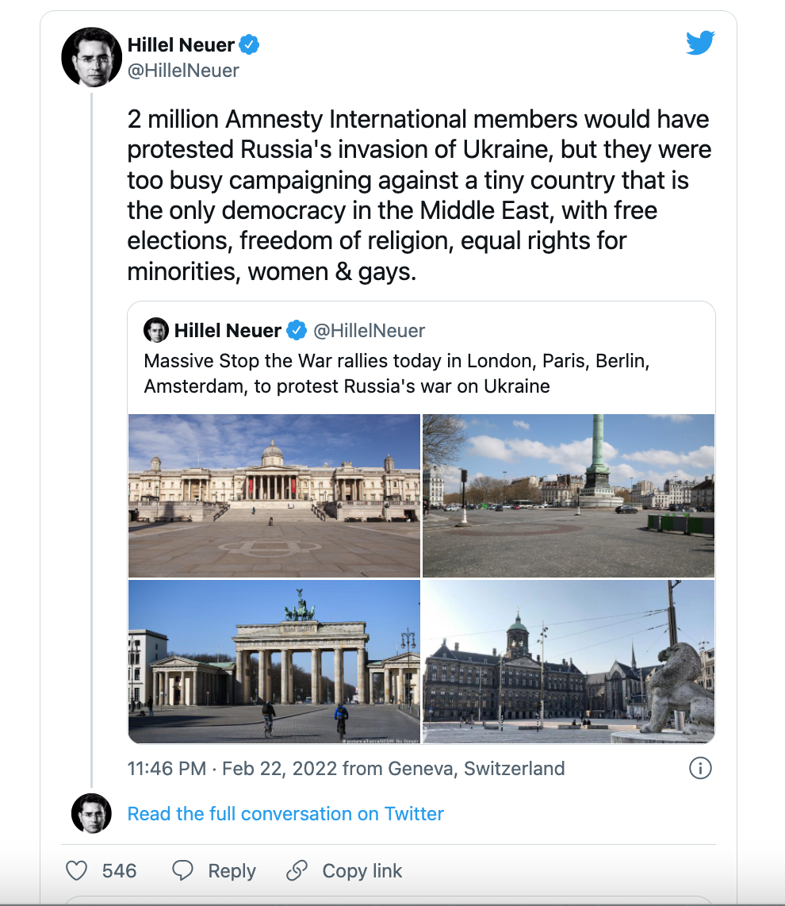The image size is (785, 906).
Task: Click avatar beside Read the full conversation
Action: pos(91,813)
